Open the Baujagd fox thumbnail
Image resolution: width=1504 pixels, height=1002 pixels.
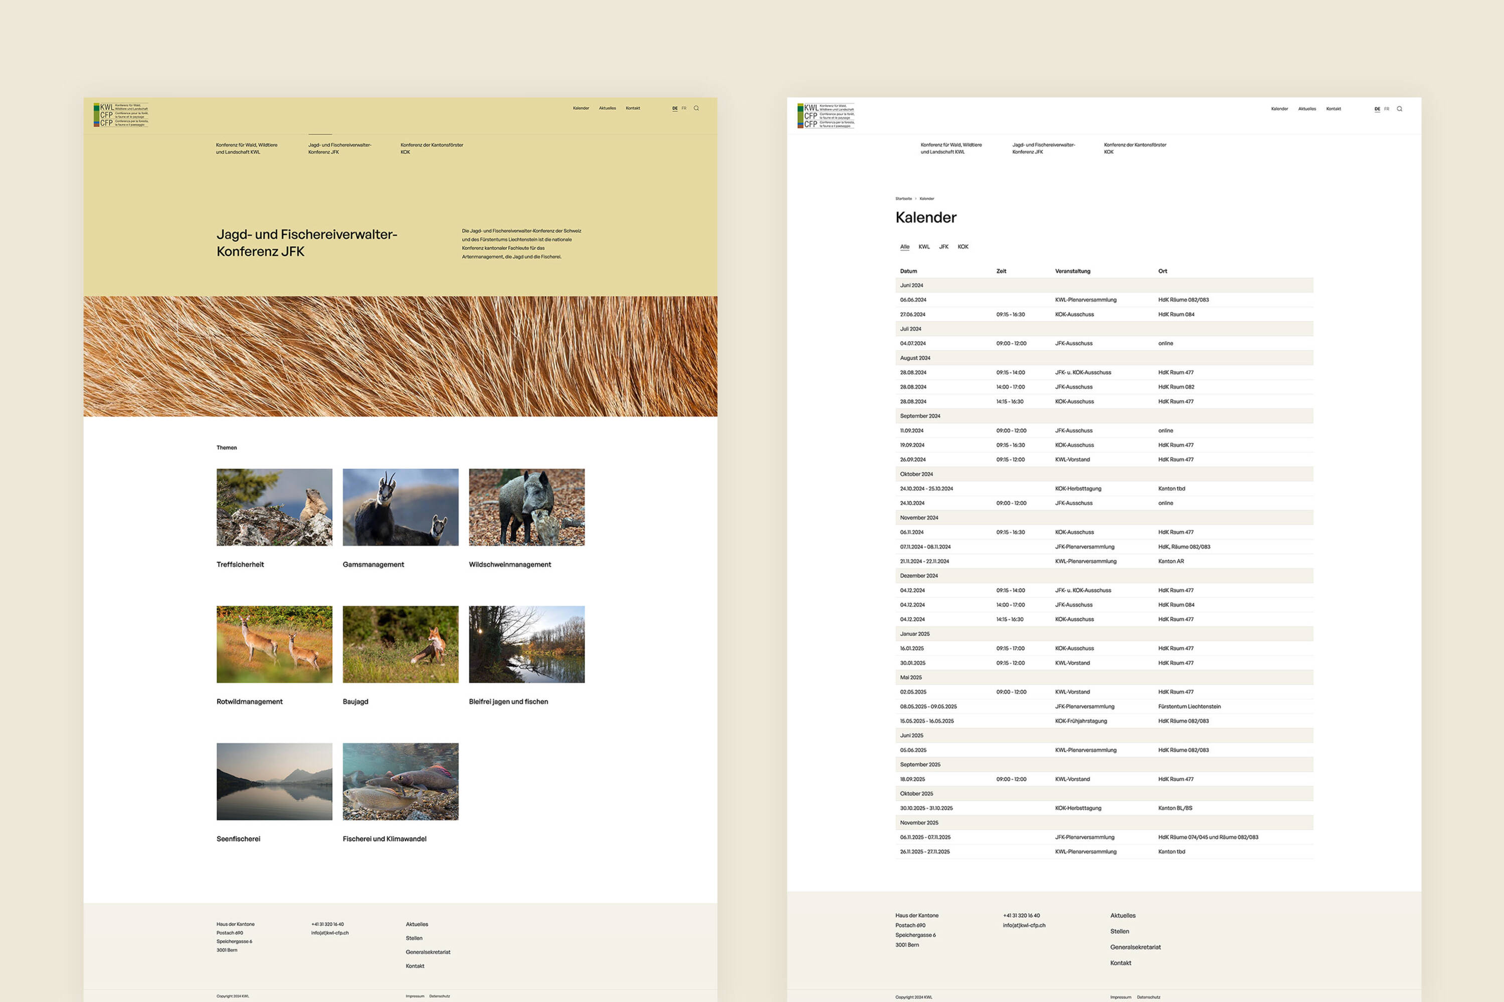tap(400, 644)
